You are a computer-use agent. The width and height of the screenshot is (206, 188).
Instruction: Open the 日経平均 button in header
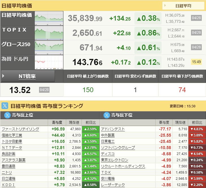point(183,6)
